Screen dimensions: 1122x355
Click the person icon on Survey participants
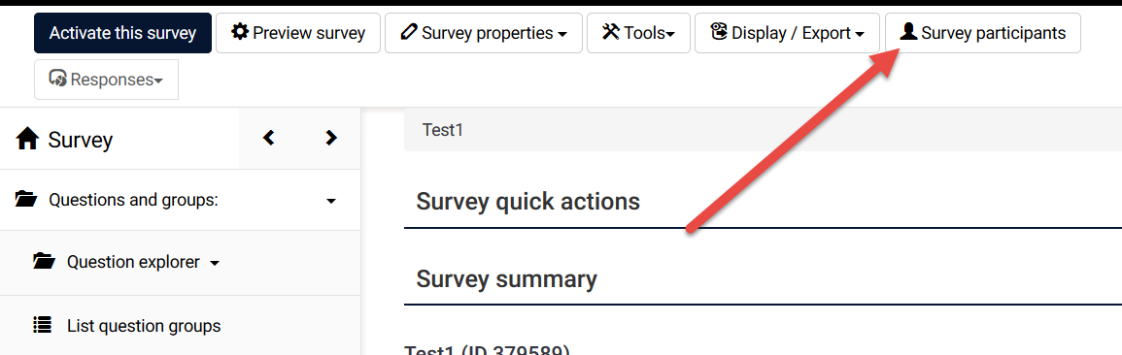click(x=908, y=32)
